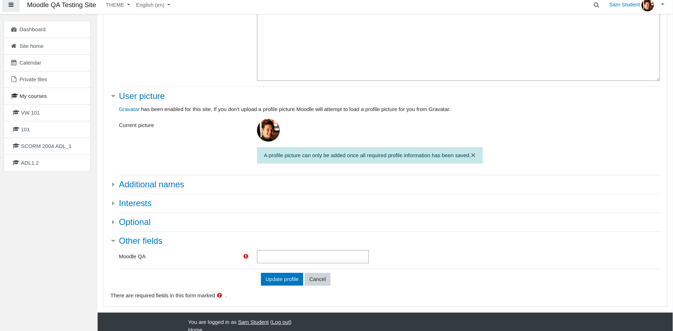
Task: Click the Dashboard gauge icon
Action: [14, 29]
